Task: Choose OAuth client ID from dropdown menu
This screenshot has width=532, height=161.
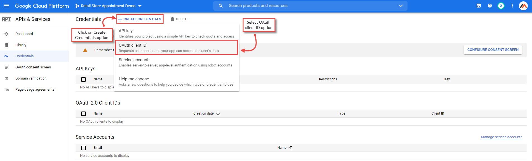Action: click(177, 48)
